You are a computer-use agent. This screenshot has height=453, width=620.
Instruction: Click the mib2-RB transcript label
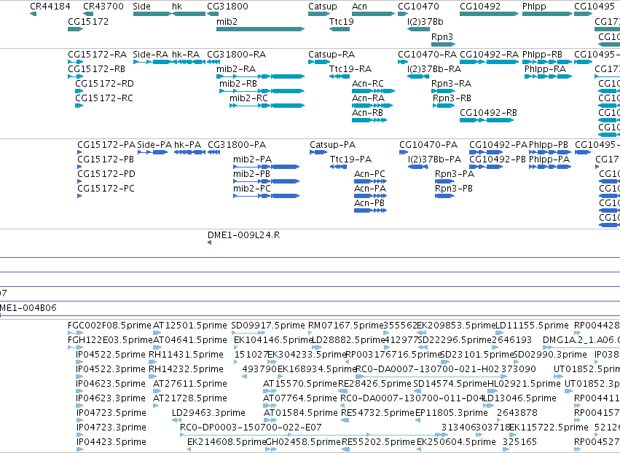point(238,84)
